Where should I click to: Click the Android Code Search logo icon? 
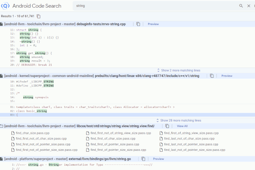pos(5,6)
